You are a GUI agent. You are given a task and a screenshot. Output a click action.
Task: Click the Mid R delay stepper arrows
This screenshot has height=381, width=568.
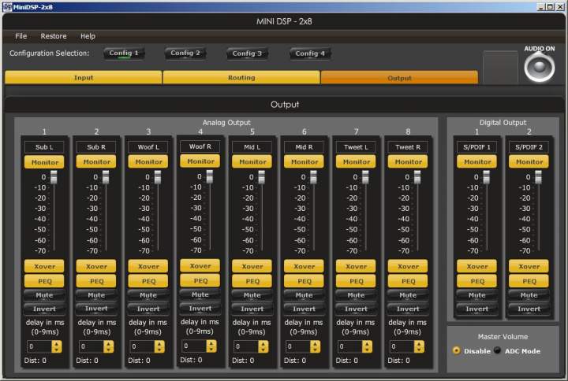click(315, 346)
